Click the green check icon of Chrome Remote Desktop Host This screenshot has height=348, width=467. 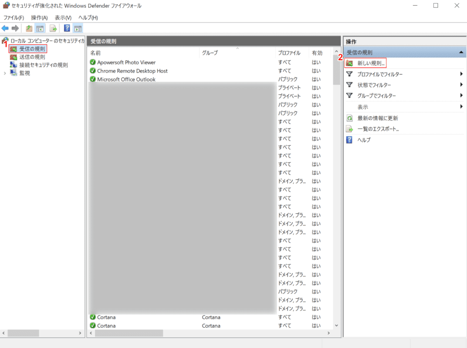(93, 71)
